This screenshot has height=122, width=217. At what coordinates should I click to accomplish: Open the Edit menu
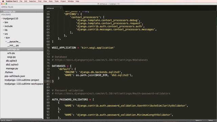click(x=26, y=1)
